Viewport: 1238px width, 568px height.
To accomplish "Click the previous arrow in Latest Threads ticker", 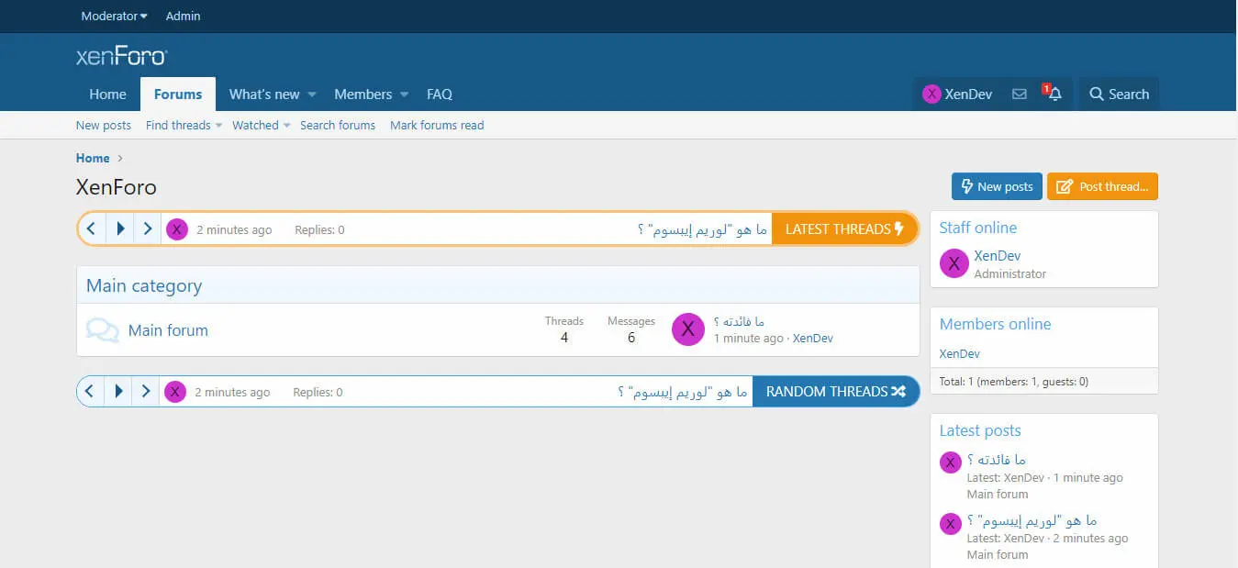I will 92,229.
